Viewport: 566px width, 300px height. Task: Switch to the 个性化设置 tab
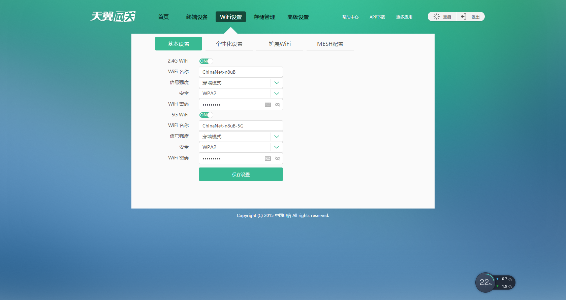[x=229, y=44]
